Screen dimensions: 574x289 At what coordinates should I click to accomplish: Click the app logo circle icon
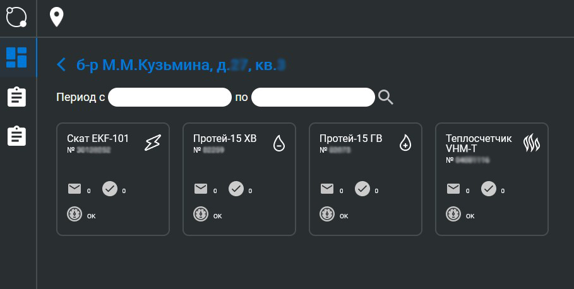pyautogui.click(x=16, y=17)
